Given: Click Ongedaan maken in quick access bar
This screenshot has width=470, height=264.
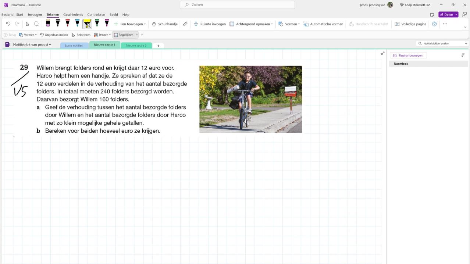Looking at the screenshot, I should (54, 35).
